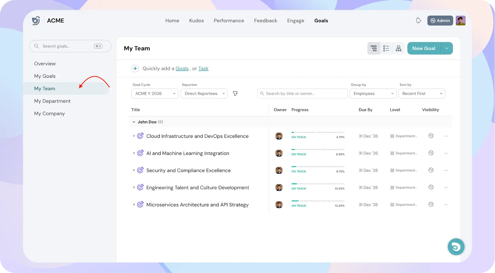Viewport: 495px width, 273px height.
Task: Click the New Goal button
Action: click(x=424, y=48)
